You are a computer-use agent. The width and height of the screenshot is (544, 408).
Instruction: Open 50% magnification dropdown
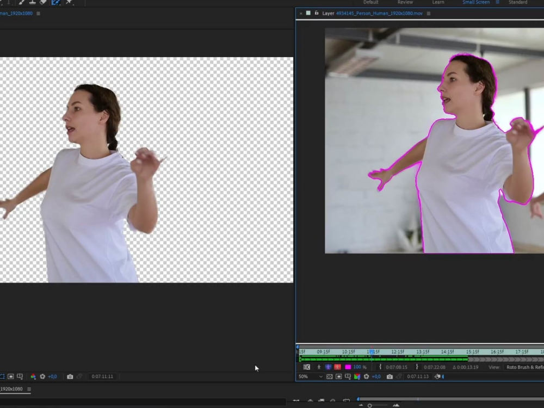tap(311, 376)
